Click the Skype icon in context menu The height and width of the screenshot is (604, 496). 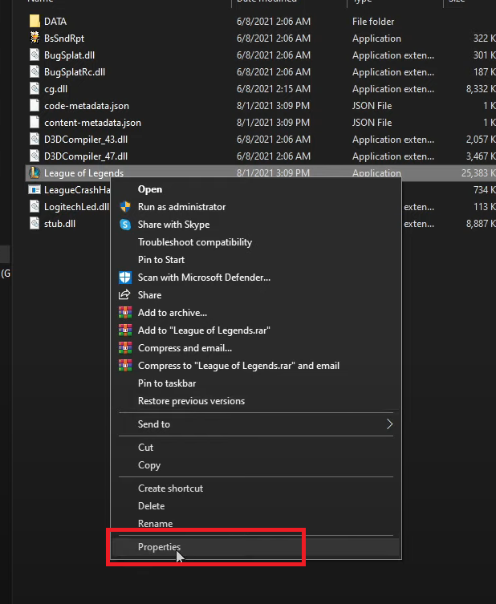click(x=125, y=224)
